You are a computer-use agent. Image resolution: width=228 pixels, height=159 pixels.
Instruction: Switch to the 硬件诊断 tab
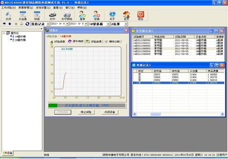112,42
